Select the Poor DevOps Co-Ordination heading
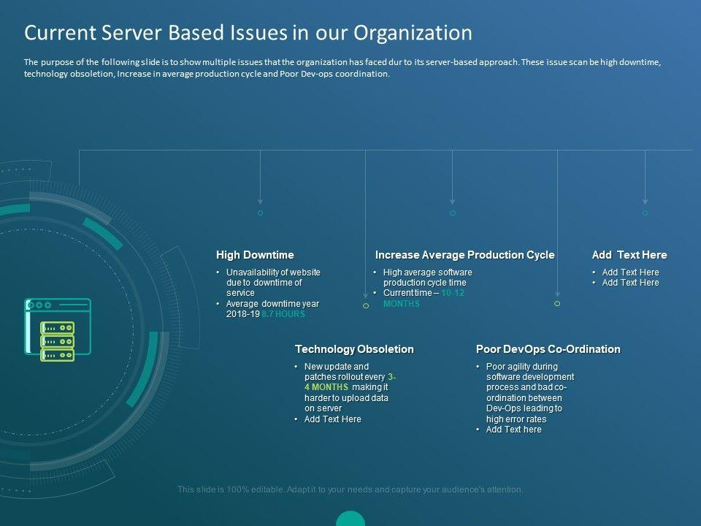Viewport: 701px width, 526px height. (548, 349)
